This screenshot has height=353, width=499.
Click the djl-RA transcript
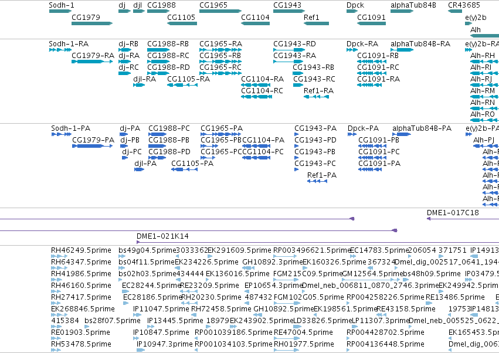[139, 85]
